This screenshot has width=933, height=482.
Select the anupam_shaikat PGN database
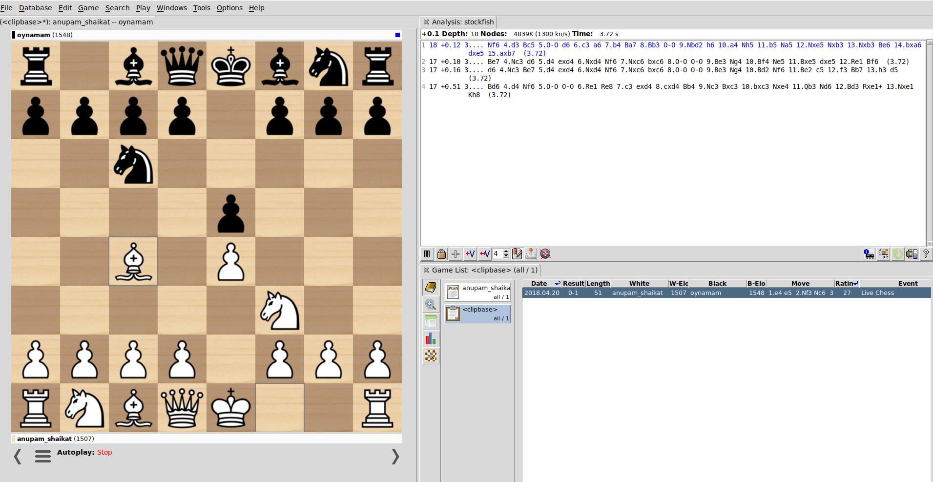[x=477, y=292]
